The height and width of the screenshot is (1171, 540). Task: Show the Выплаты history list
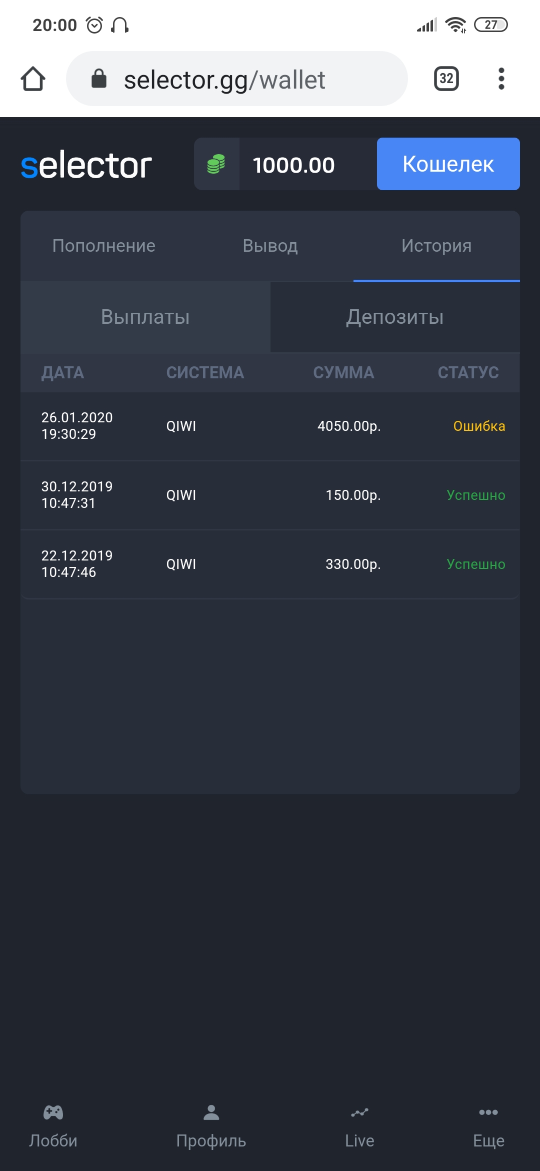point(145,317)
